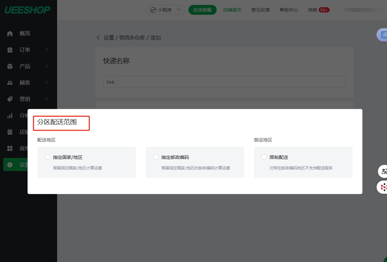Click the 营销 tag icon

(x=10, y=99)
